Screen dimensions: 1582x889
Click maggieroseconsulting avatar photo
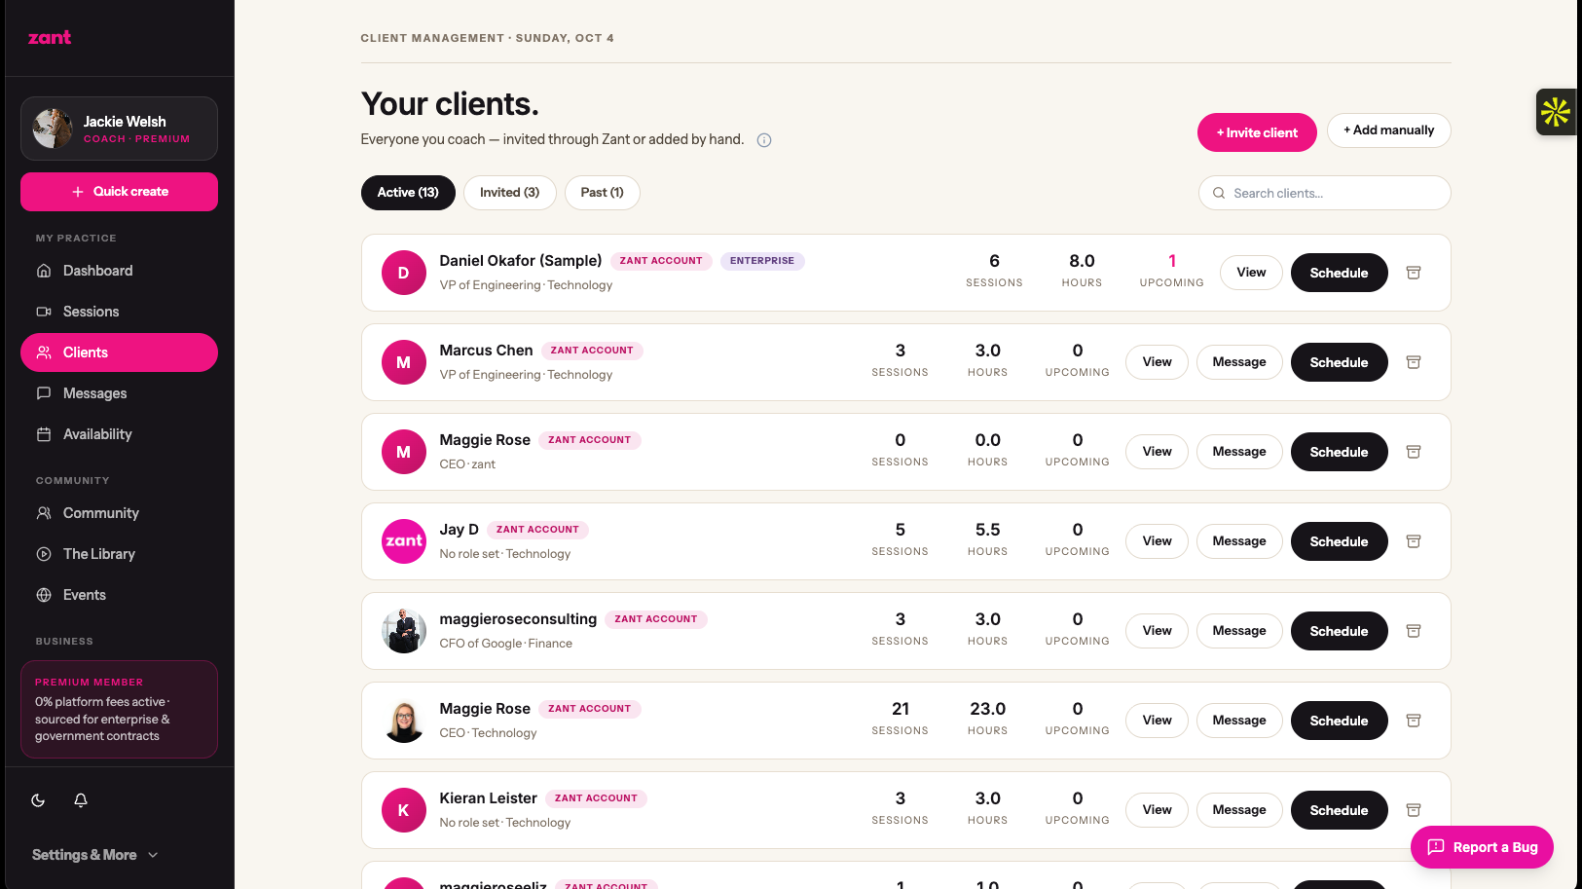coord(403,631)
